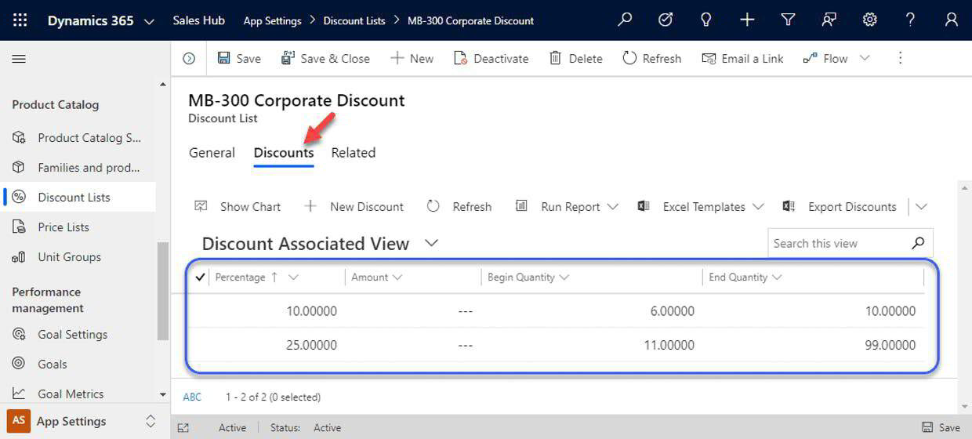972x439 pixels.
Task: Open the app launcher waffle icon
Action: tap(20, 20)
